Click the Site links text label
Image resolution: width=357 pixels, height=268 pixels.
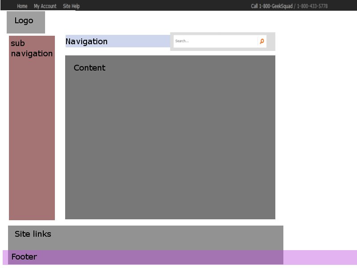click(x=33, y=234)
